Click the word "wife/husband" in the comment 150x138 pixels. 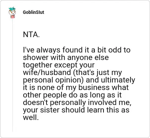click(47, 72)
